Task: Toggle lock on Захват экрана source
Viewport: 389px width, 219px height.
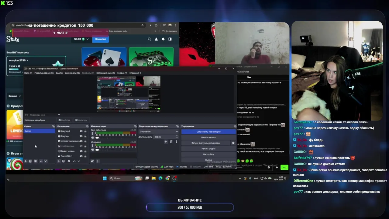Action: [x=85, y=151]
